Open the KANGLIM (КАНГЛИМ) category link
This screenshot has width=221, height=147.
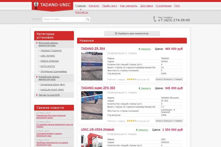(x=52, y=90)
